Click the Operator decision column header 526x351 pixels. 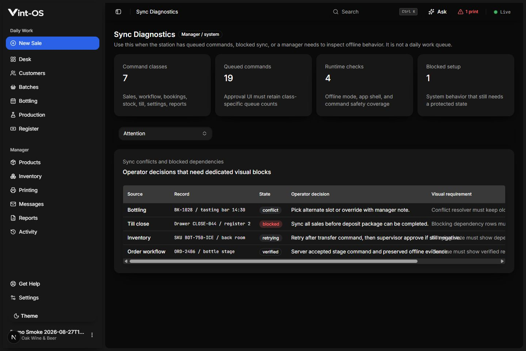point(310,194)
